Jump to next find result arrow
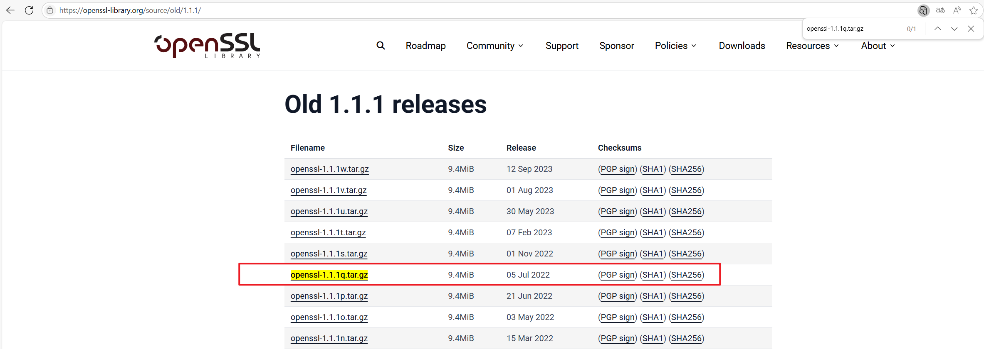The height and width of the screenshot is (349, 984). click(x=954, y=29)
